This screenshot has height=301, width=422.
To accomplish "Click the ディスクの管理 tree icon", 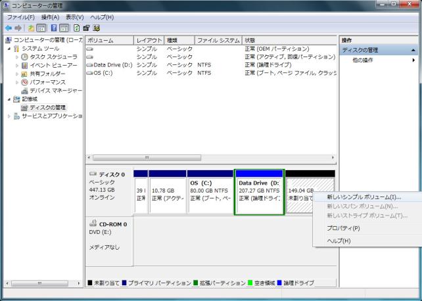I will click(24, 108).
